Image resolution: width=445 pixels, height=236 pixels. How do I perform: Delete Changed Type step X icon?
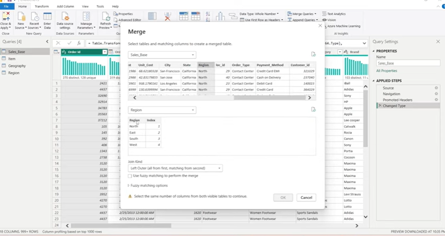pyautogui.click(x=380, y=106)
